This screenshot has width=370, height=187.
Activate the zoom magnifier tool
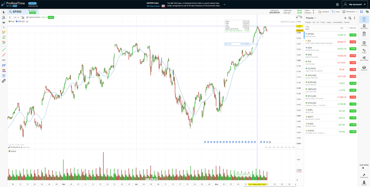tap(4, 17)
